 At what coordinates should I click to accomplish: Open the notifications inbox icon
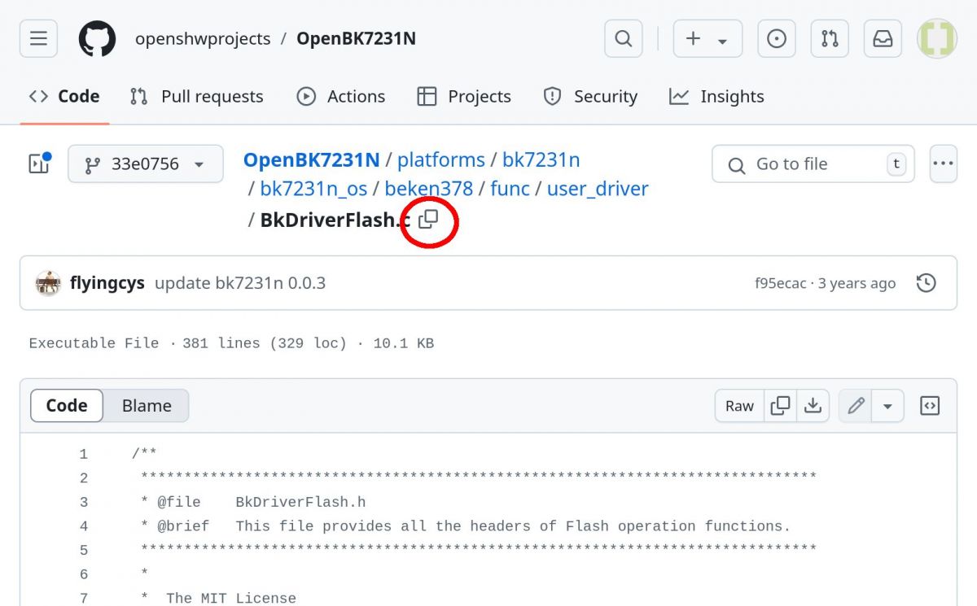883,38
